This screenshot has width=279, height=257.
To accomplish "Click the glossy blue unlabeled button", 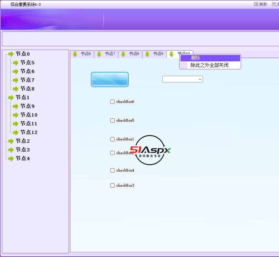I will tap(110, 79).
